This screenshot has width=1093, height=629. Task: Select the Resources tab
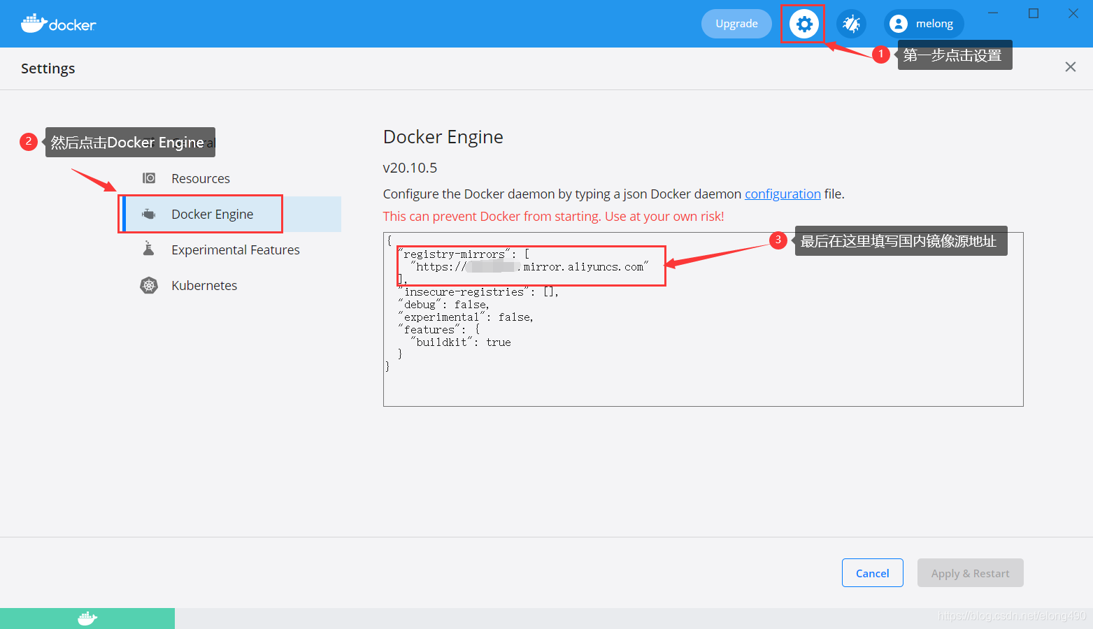click(x=231, y=178)
